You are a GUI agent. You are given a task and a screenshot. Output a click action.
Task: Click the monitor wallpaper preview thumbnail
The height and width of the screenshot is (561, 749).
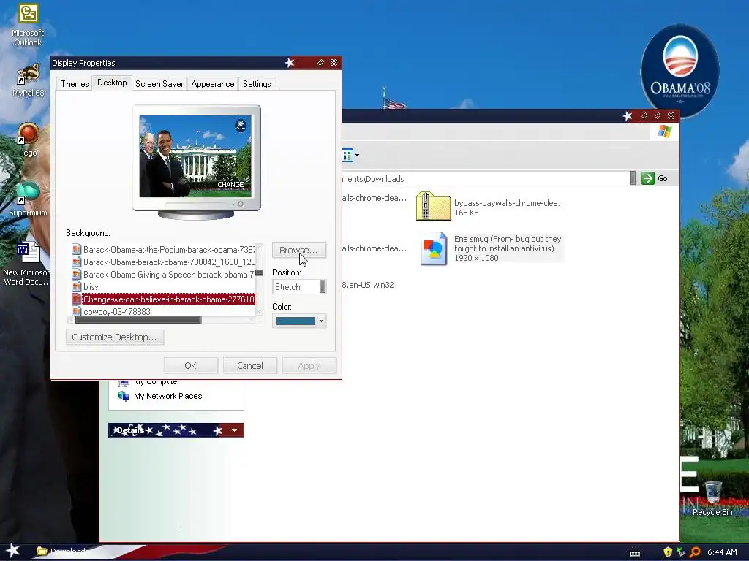click(195, 156)
